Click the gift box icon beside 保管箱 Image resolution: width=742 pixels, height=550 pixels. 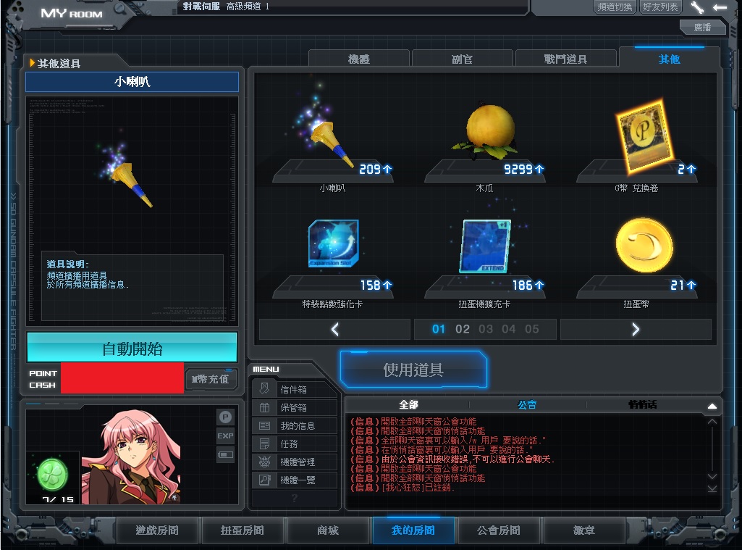pyautogui.click(x=264, y=407)
